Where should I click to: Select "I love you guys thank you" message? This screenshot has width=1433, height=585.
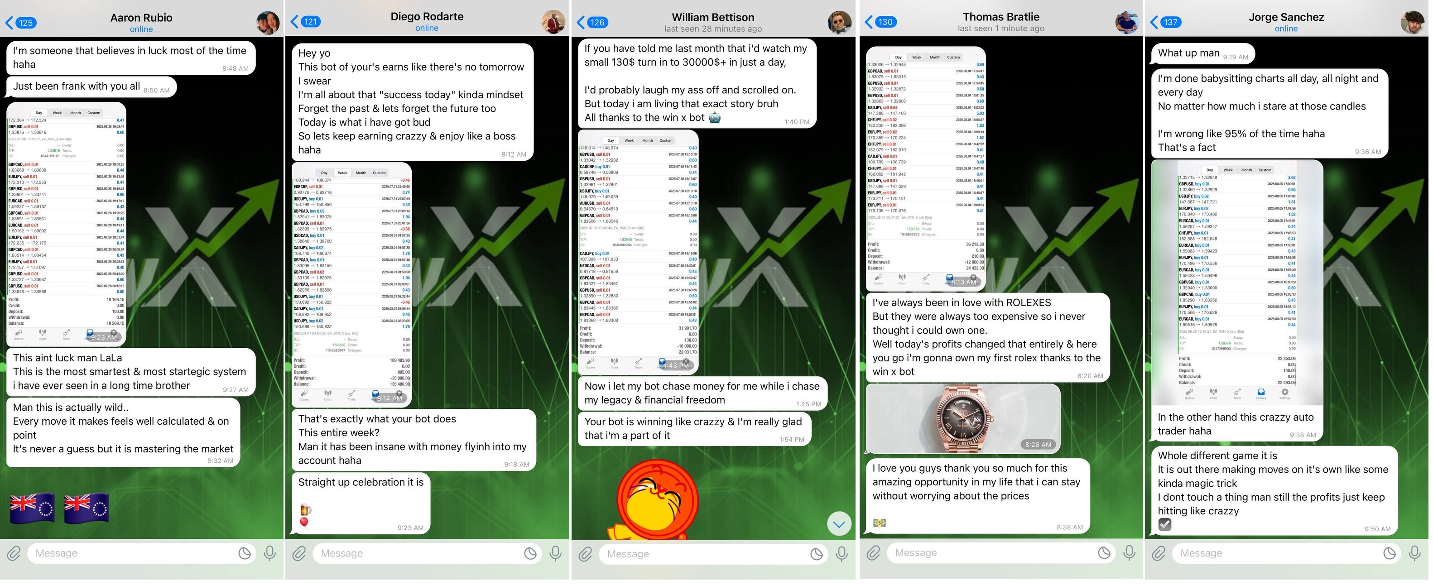977,496
